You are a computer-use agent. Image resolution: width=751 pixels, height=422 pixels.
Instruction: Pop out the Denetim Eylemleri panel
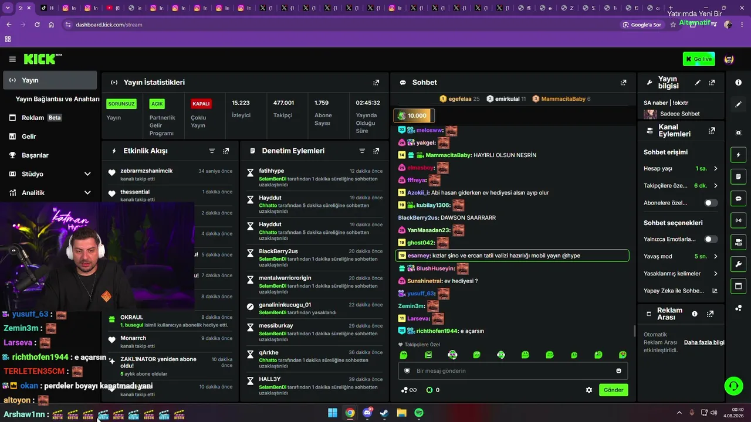(377, 151)
